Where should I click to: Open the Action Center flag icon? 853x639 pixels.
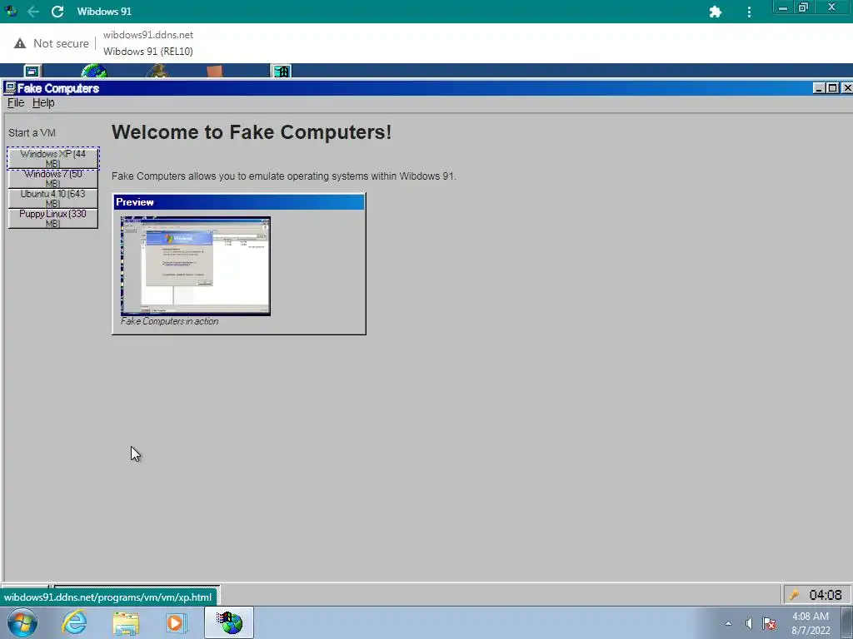(769, 623)
